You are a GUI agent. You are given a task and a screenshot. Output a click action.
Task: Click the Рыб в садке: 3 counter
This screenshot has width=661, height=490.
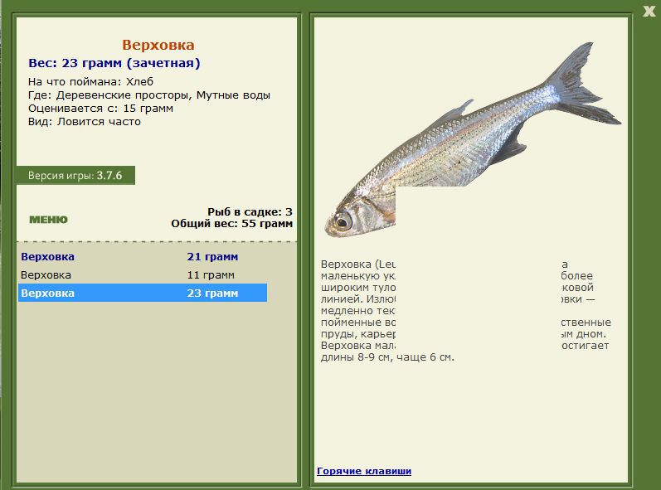click(x=250, y=211)
